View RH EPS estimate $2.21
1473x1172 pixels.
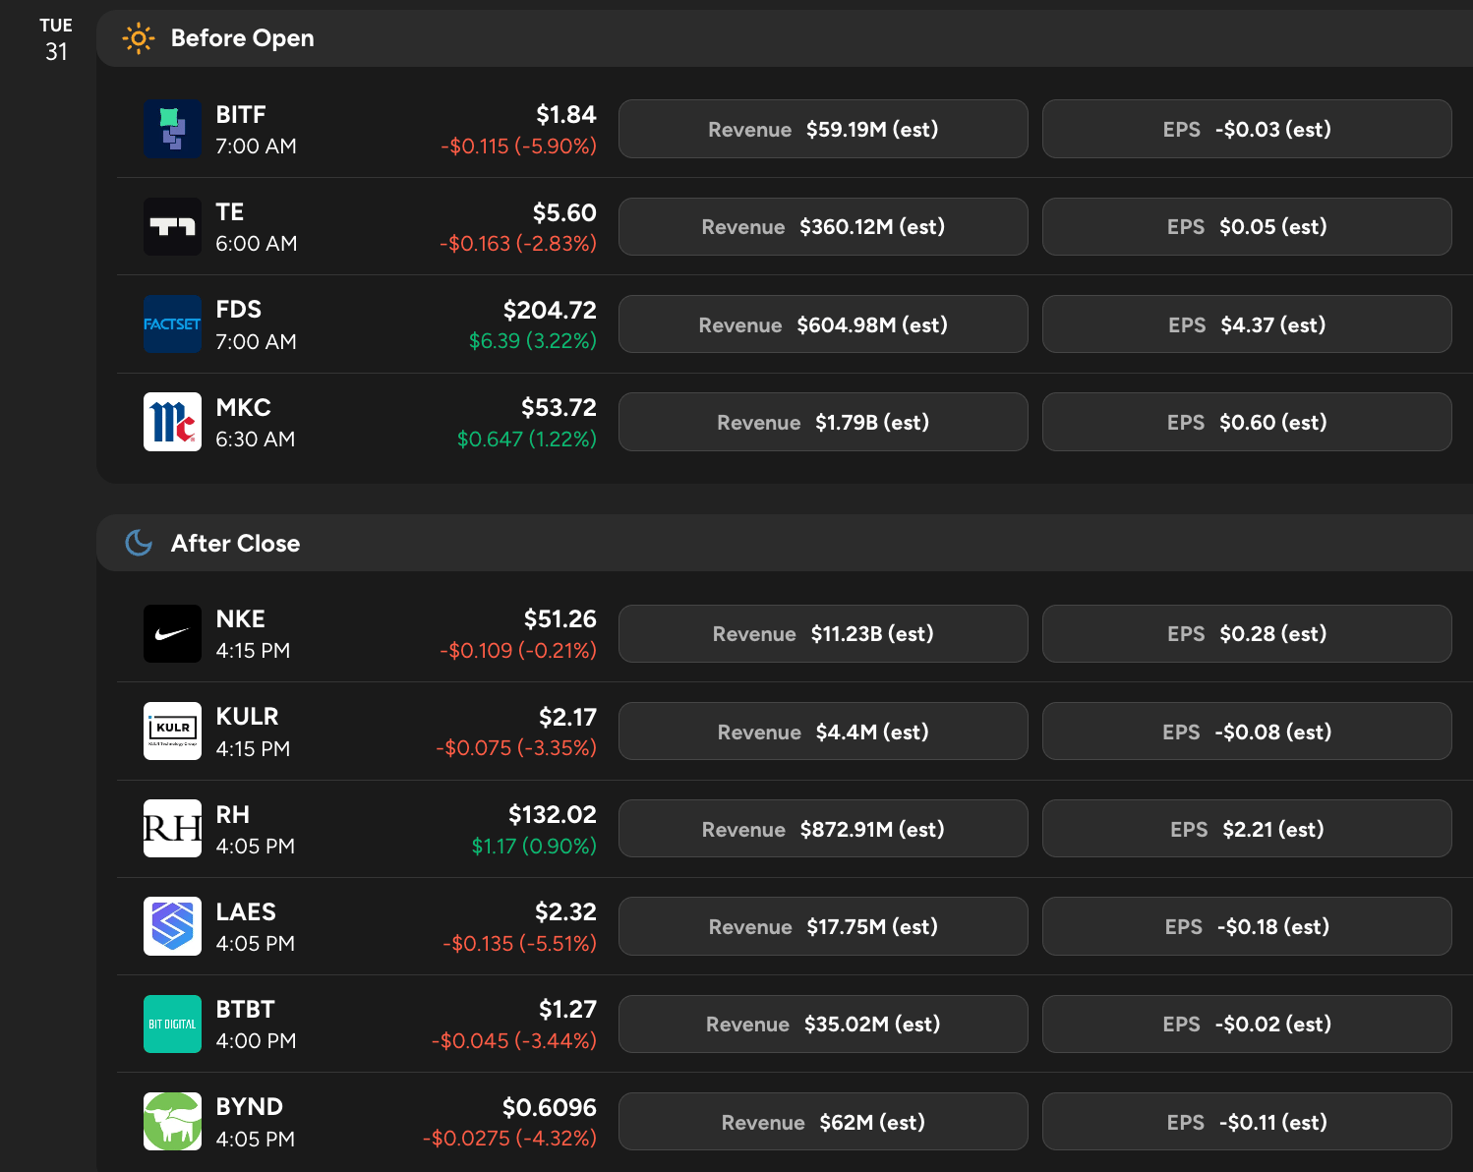point(1247,829)
